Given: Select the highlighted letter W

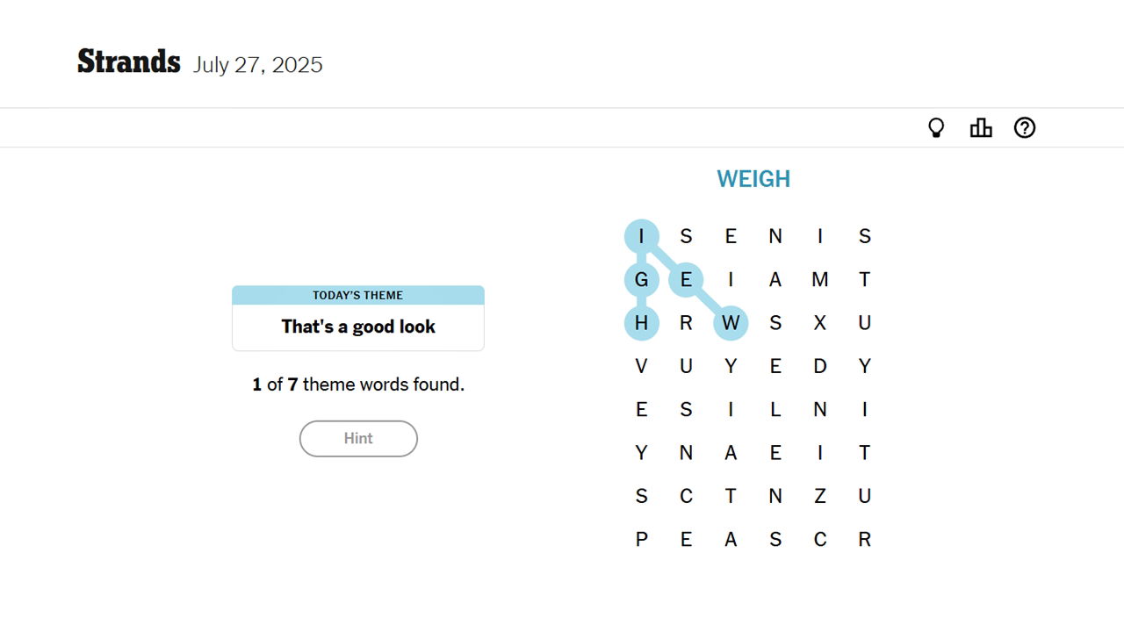Looking at the screenshot, I should [x=731, y=323].
